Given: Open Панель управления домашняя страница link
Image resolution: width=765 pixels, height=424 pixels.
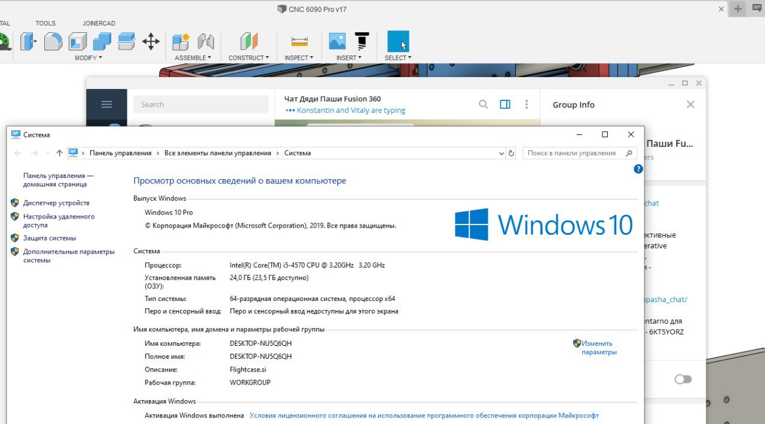Looking at the screenshot, I should (59, 180).
